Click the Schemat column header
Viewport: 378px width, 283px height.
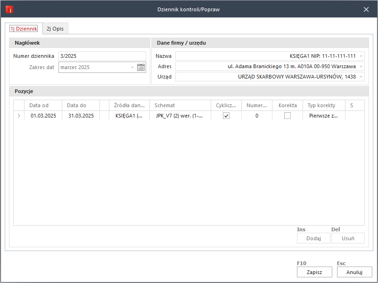point(180,105)
